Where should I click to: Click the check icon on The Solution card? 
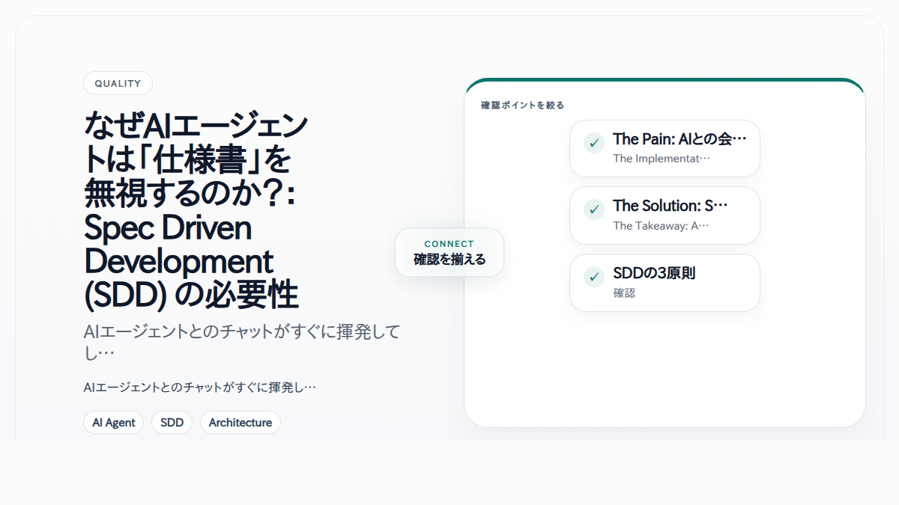pos(593,209)
